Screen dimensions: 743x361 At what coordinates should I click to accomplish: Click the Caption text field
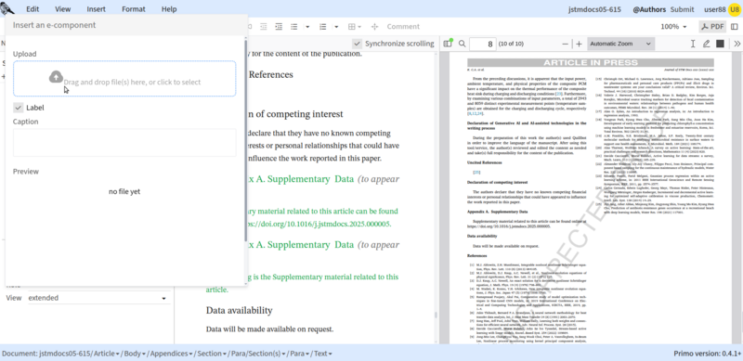124,143
